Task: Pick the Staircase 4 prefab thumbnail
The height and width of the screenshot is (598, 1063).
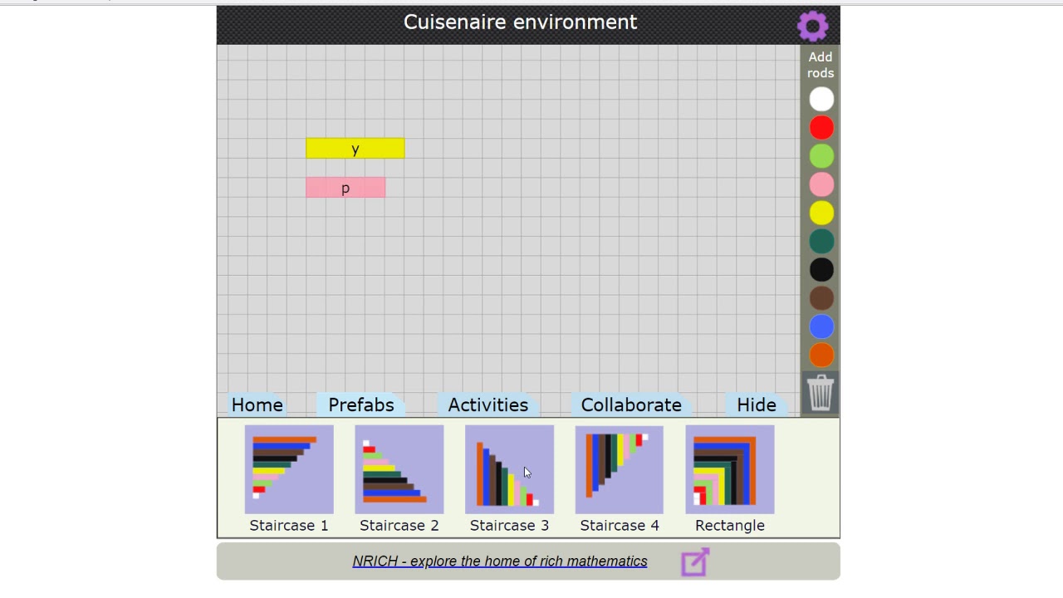Action: coord(620,469)
